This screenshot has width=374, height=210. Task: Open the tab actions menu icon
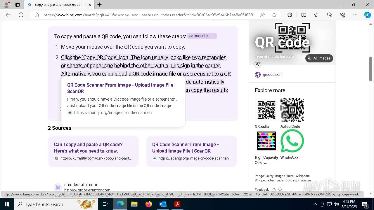18,5
